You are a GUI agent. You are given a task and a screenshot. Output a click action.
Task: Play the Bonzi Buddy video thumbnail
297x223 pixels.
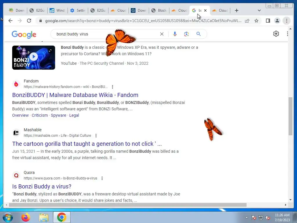click(x=34, y=57)
